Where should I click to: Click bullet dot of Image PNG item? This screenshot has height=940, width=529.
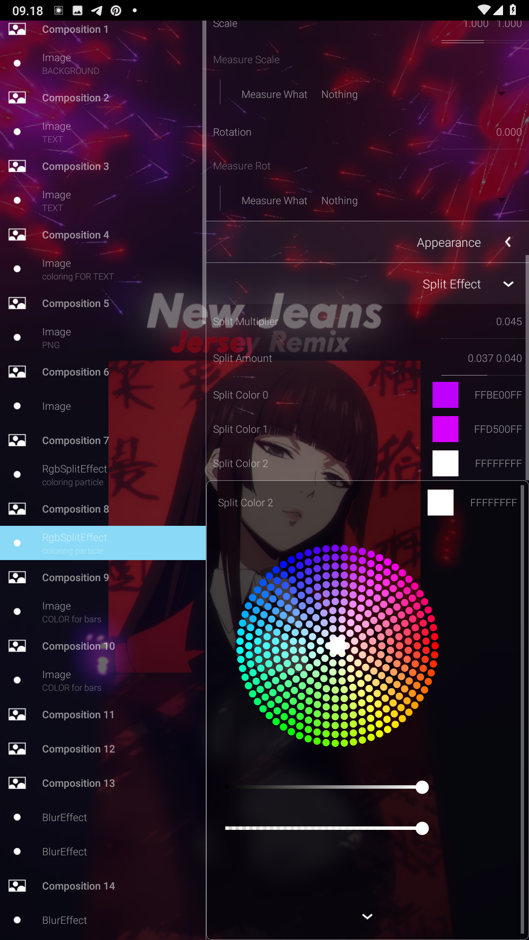point(17,337)
